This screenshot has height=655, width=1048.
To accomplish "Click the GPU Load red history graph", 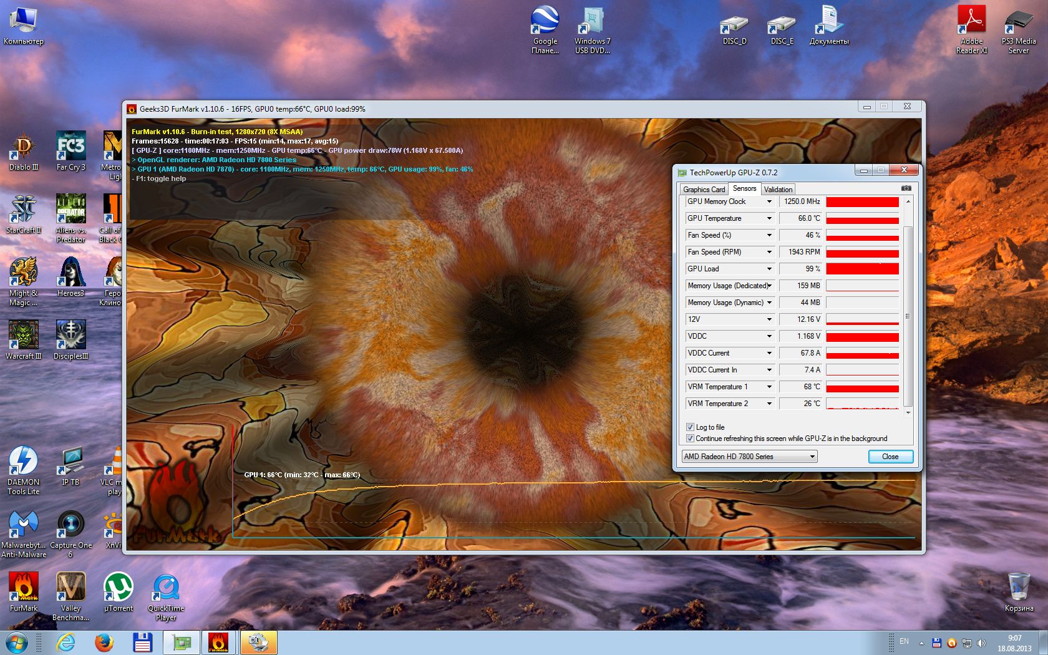I will [862, 269].
